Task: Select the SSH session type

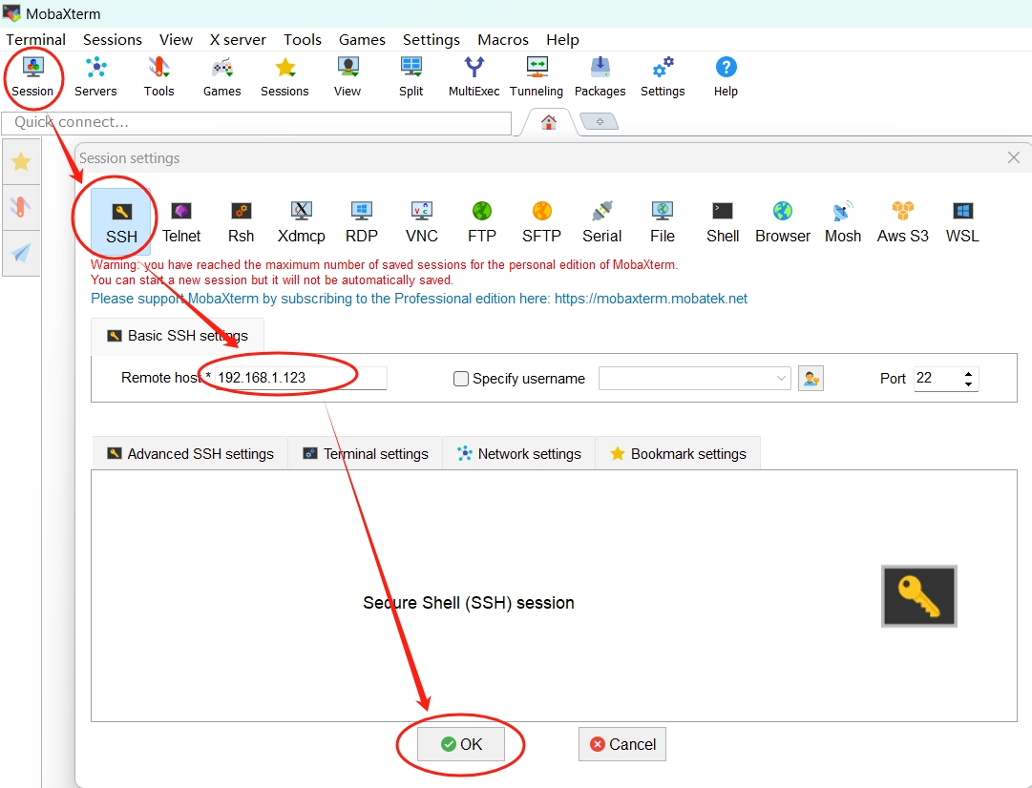Action: click(121, 221)
